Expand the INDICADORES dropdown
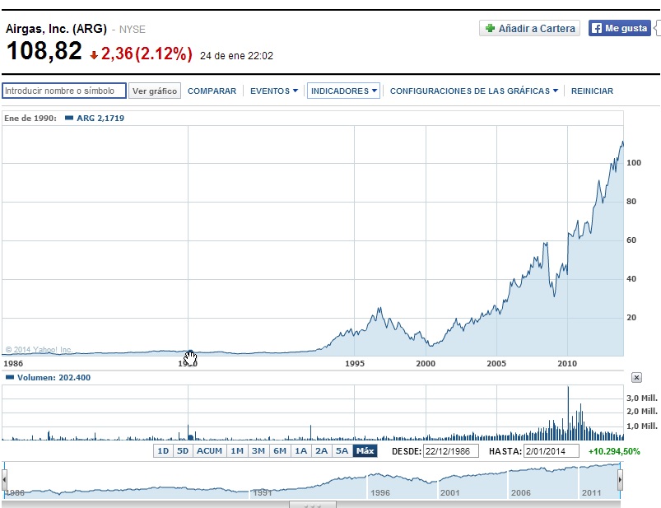 (x=343, y=91)
